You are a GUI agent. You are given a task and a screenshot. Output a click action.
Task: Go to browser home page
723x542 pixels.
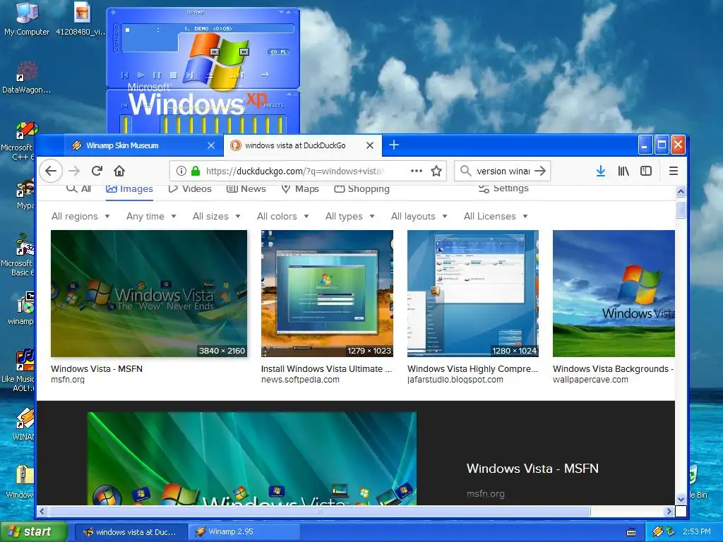point(119,171)
